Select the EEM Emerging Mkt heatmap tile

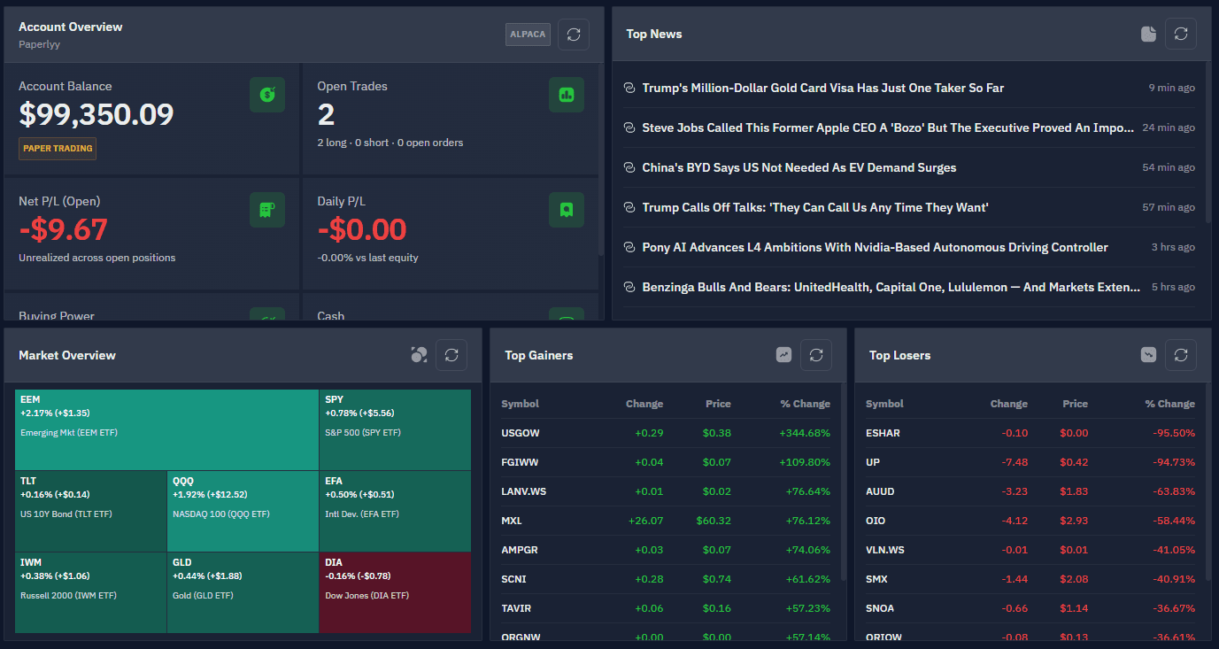coord(167,430)
